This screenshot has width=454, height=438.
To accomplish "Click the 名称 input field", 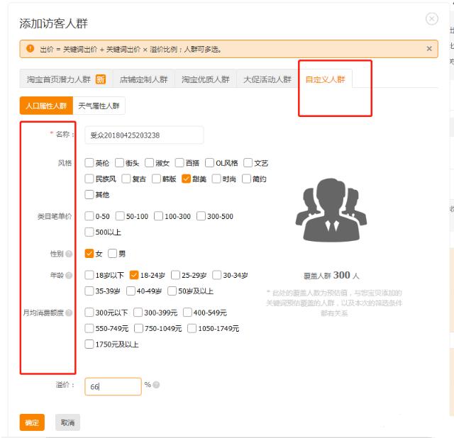I will click(x=144, y=135).
